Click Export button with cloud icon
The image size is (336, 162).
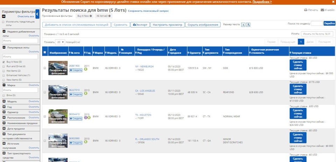[140, 25]
